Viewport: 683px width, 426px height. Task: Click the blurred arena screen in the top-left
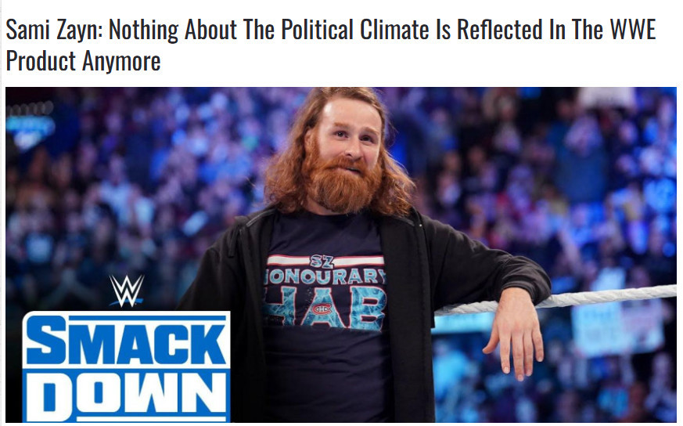(x=31, y=125)
